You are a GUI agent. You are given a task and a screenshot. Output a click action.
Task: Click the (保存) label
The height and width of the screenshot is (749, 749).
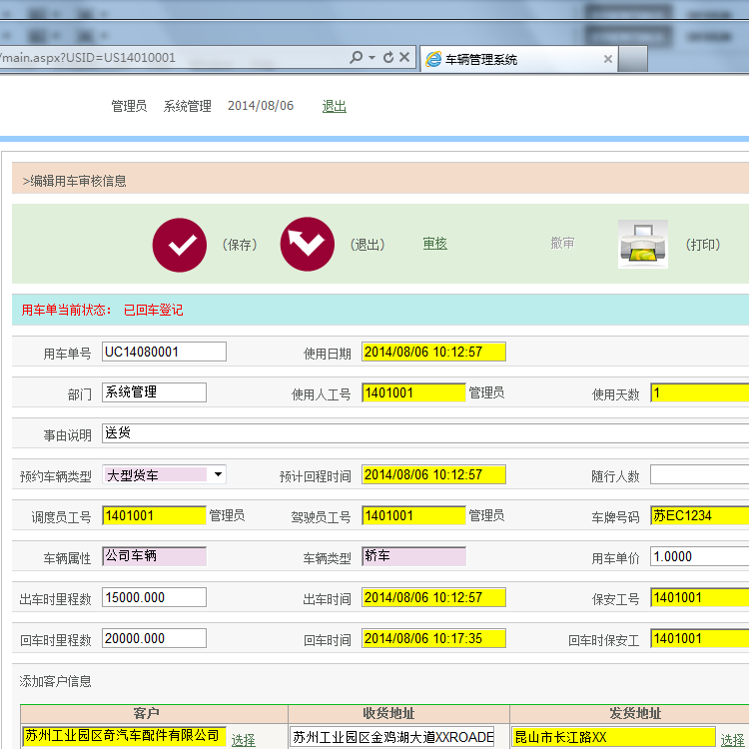[240, 245]
